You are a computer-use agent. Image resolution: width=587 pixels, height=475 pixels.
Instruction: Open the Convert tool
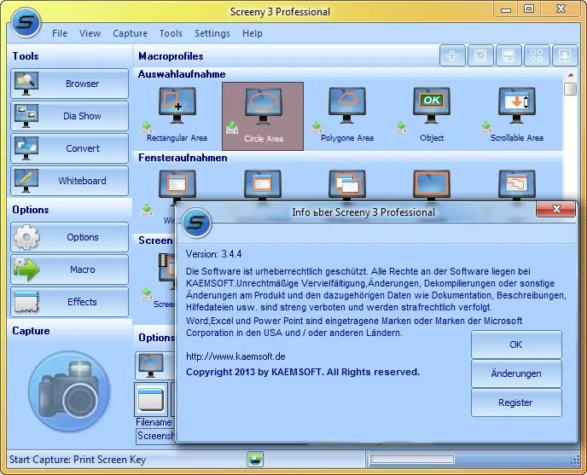(x=70, y=148)
